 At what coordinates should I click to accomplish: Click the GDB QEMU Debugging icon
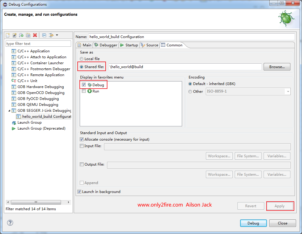coord(14,105)
